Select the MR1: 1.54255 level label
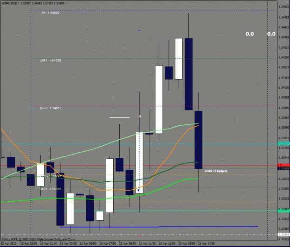 (51, 60)
